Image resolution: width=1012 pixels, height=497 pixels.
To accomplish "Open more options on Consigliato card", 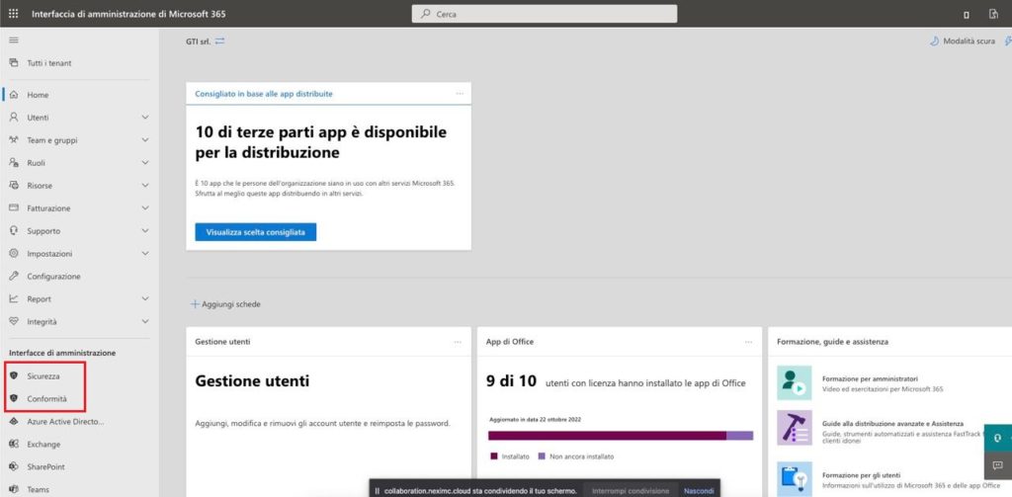I will click(460, 94).
